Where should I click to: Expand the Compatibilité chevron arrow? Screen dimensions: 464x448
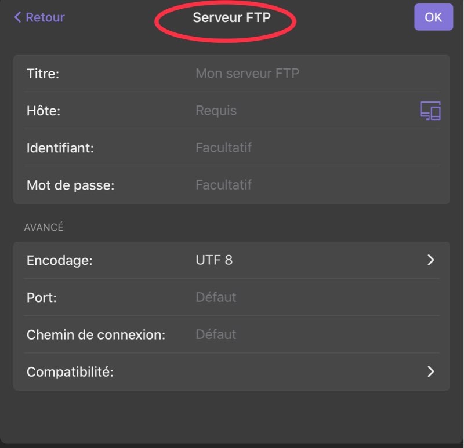pyautogui.click(x=430, y=371)
